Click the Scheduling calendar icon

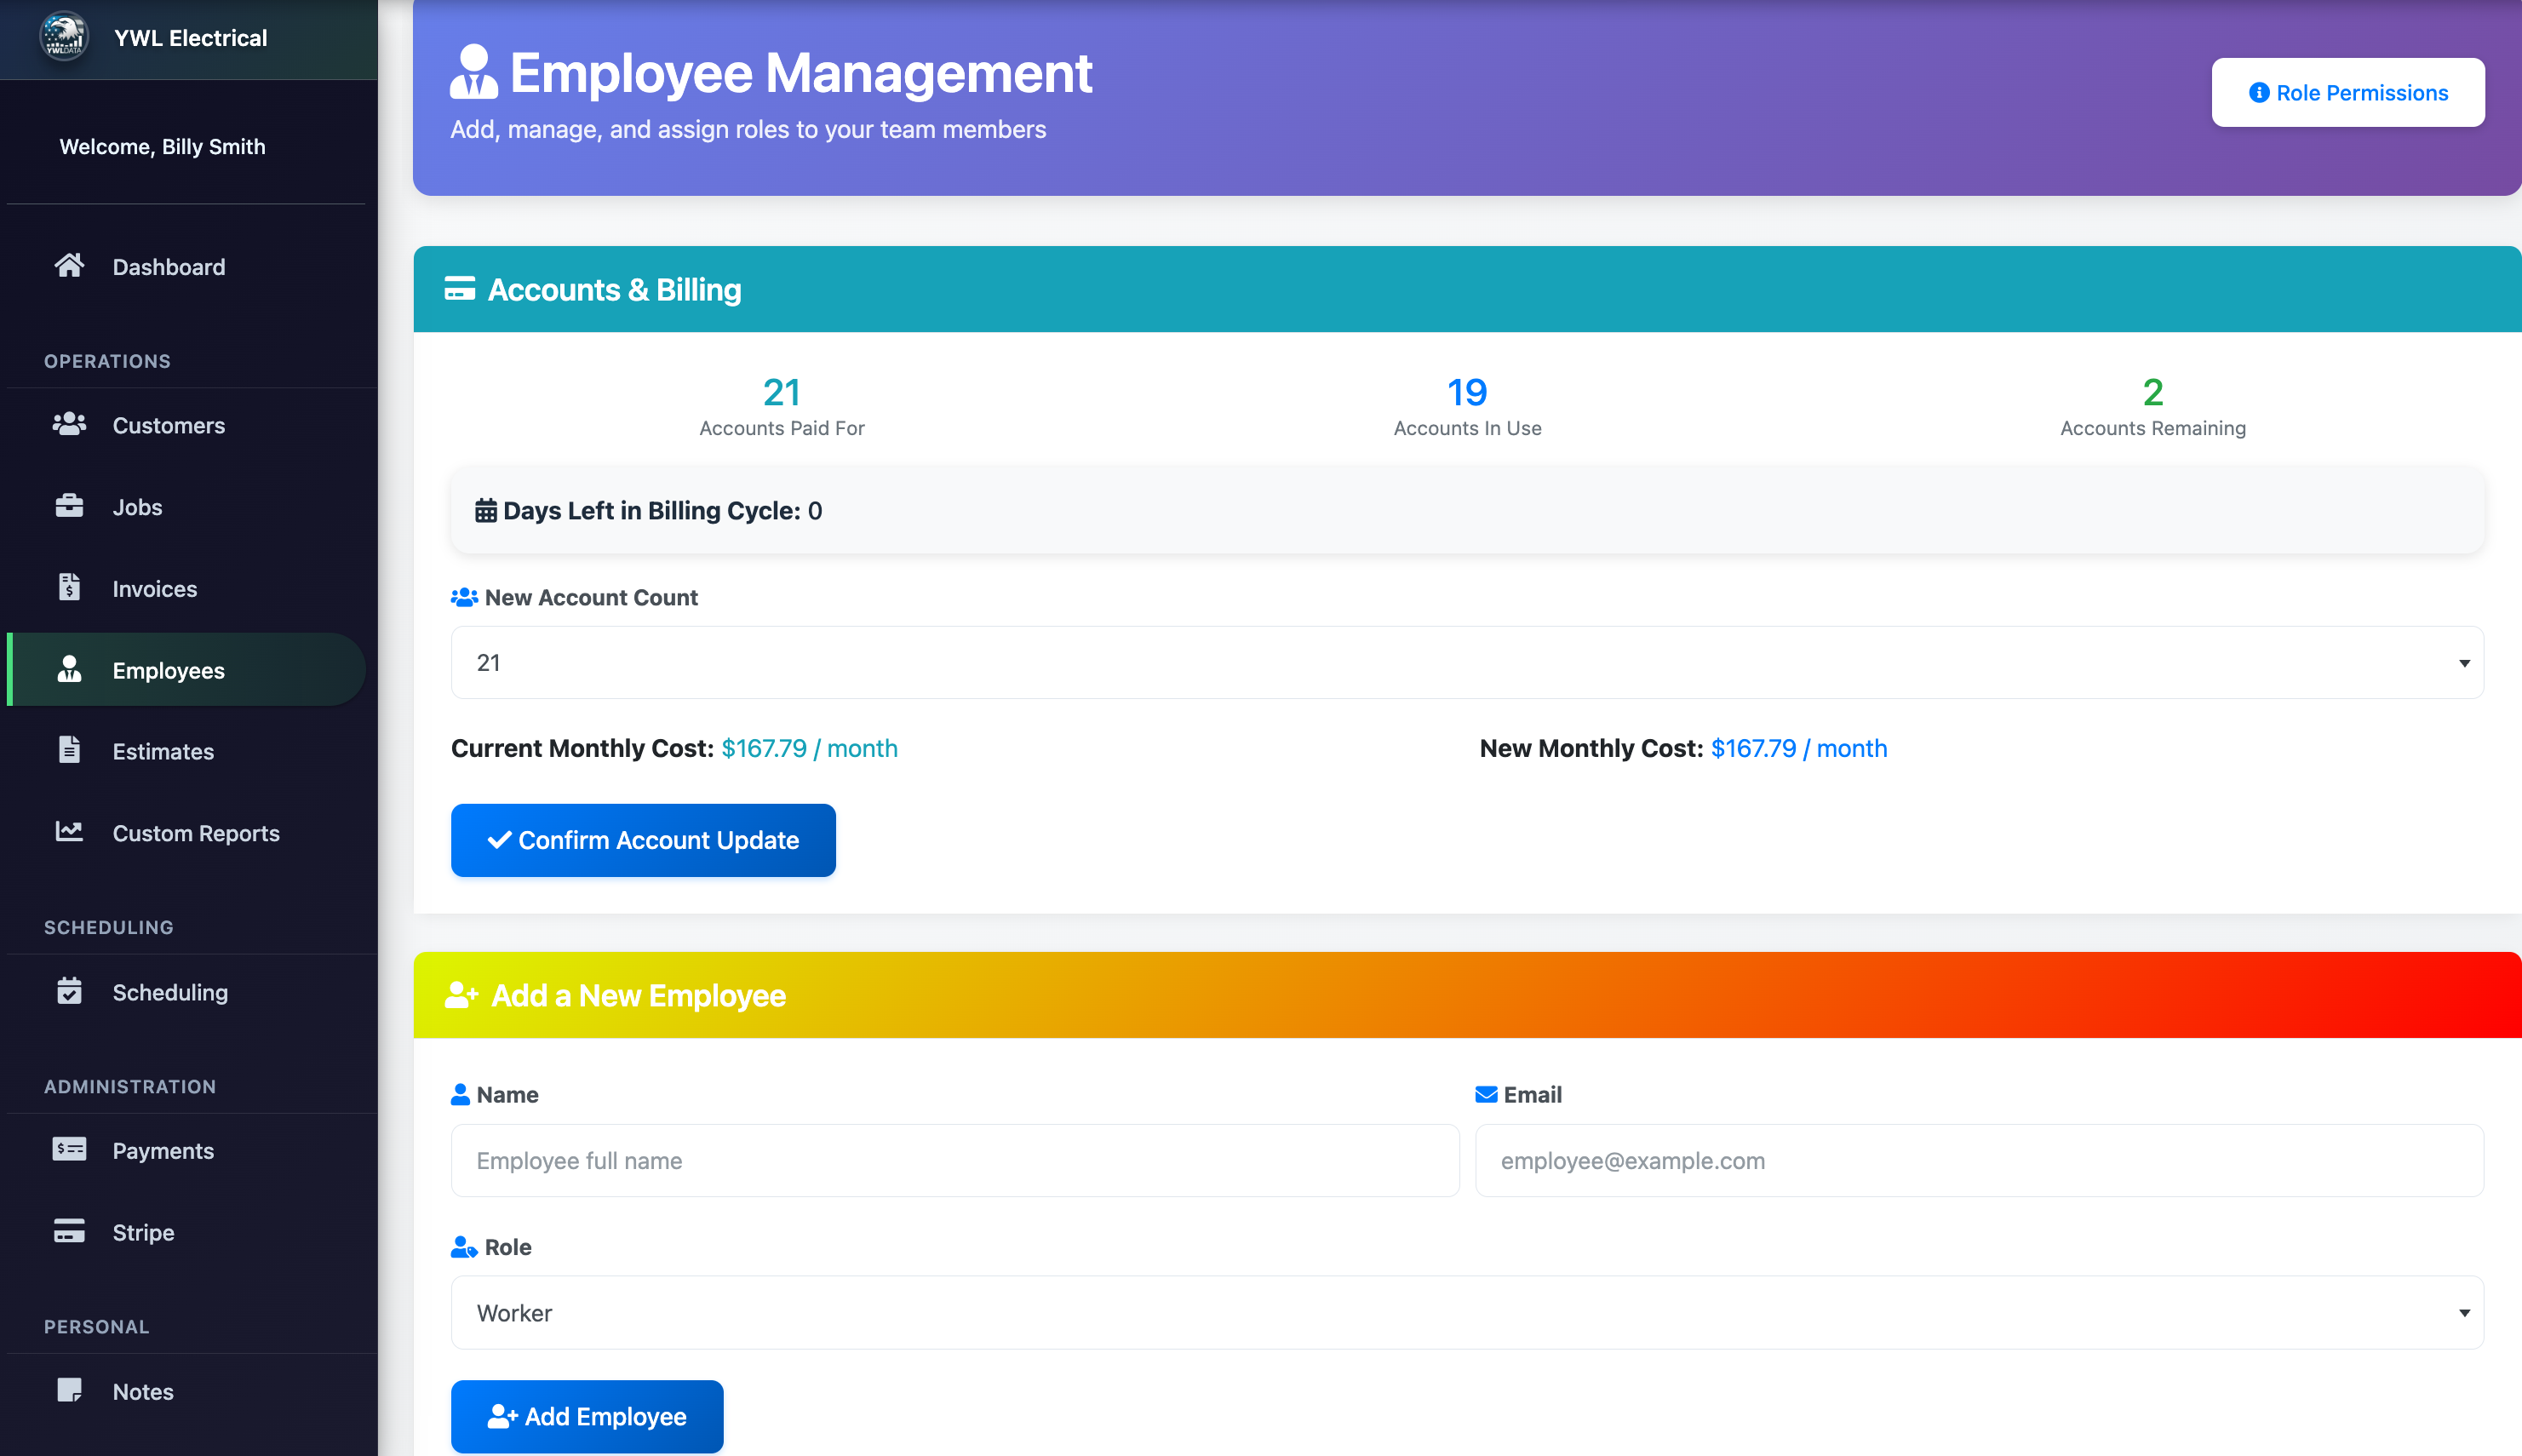pos(68,991)
